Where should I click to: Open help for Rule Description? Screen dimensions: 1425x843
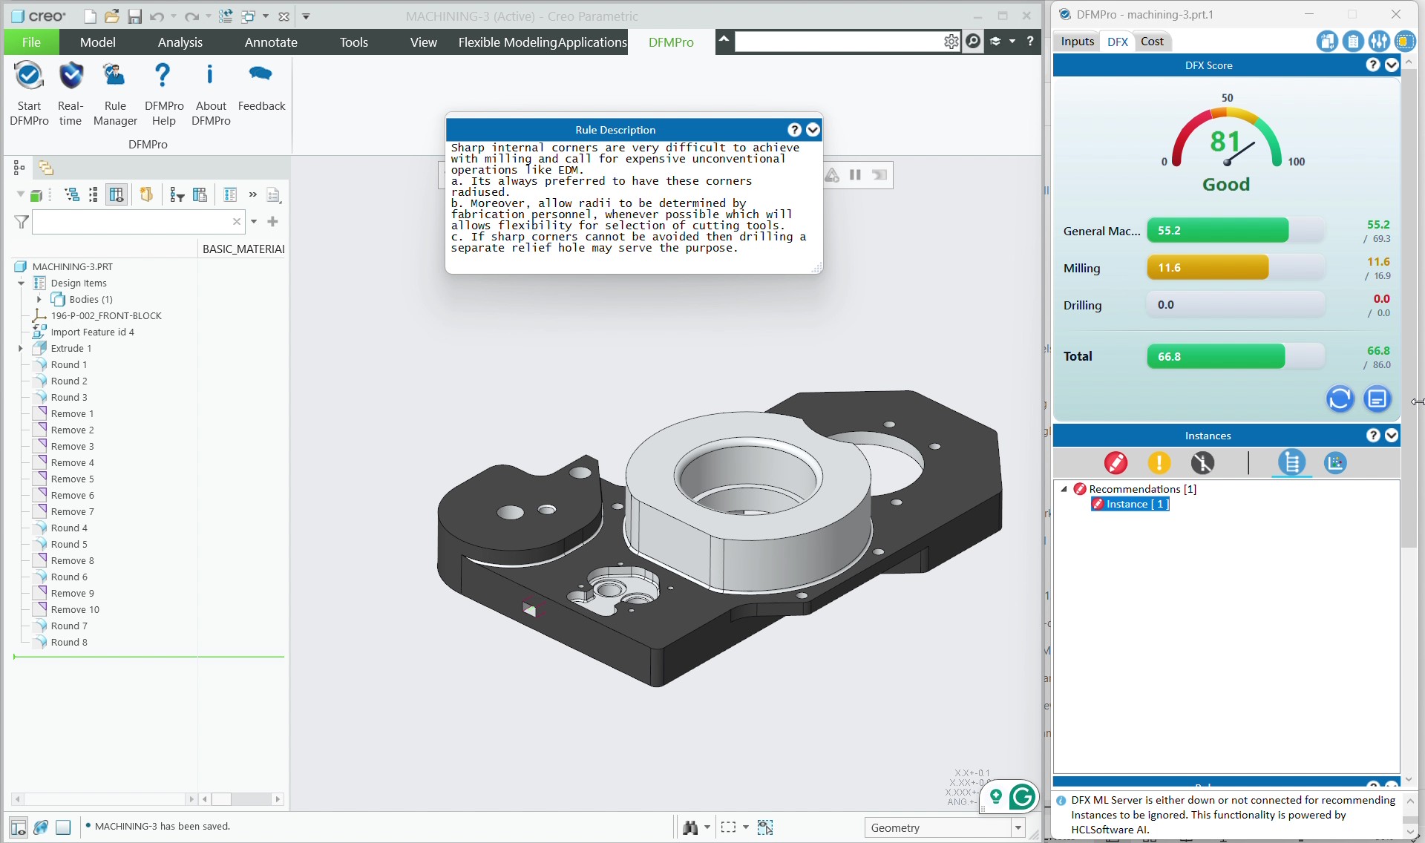click(794, 130)
